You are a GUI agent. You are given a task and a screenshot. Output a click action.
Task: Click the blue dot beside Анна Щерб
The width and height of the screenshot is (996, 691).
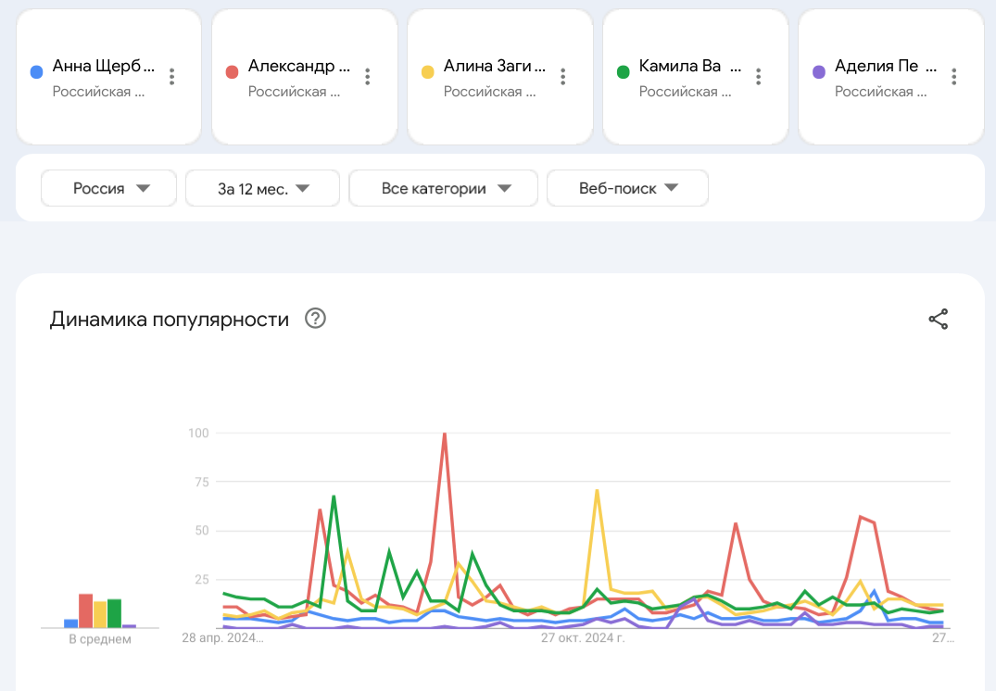[x=37, y=71]
